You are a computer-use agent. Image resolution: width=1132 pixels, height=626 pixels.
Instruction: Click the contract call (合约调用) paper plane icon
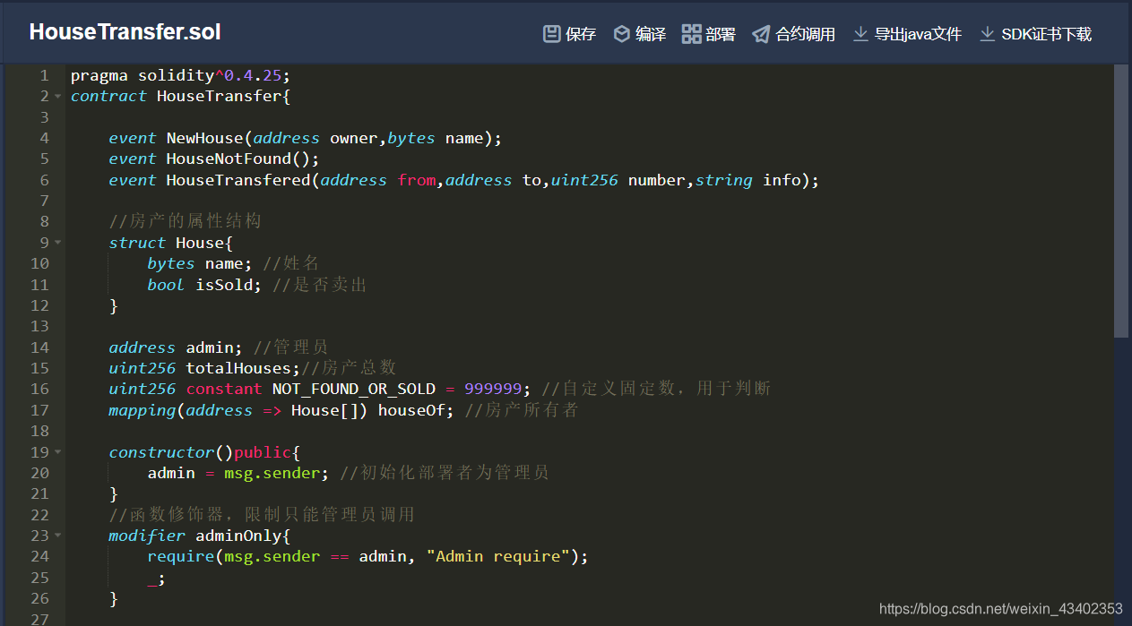coord(761,34)
